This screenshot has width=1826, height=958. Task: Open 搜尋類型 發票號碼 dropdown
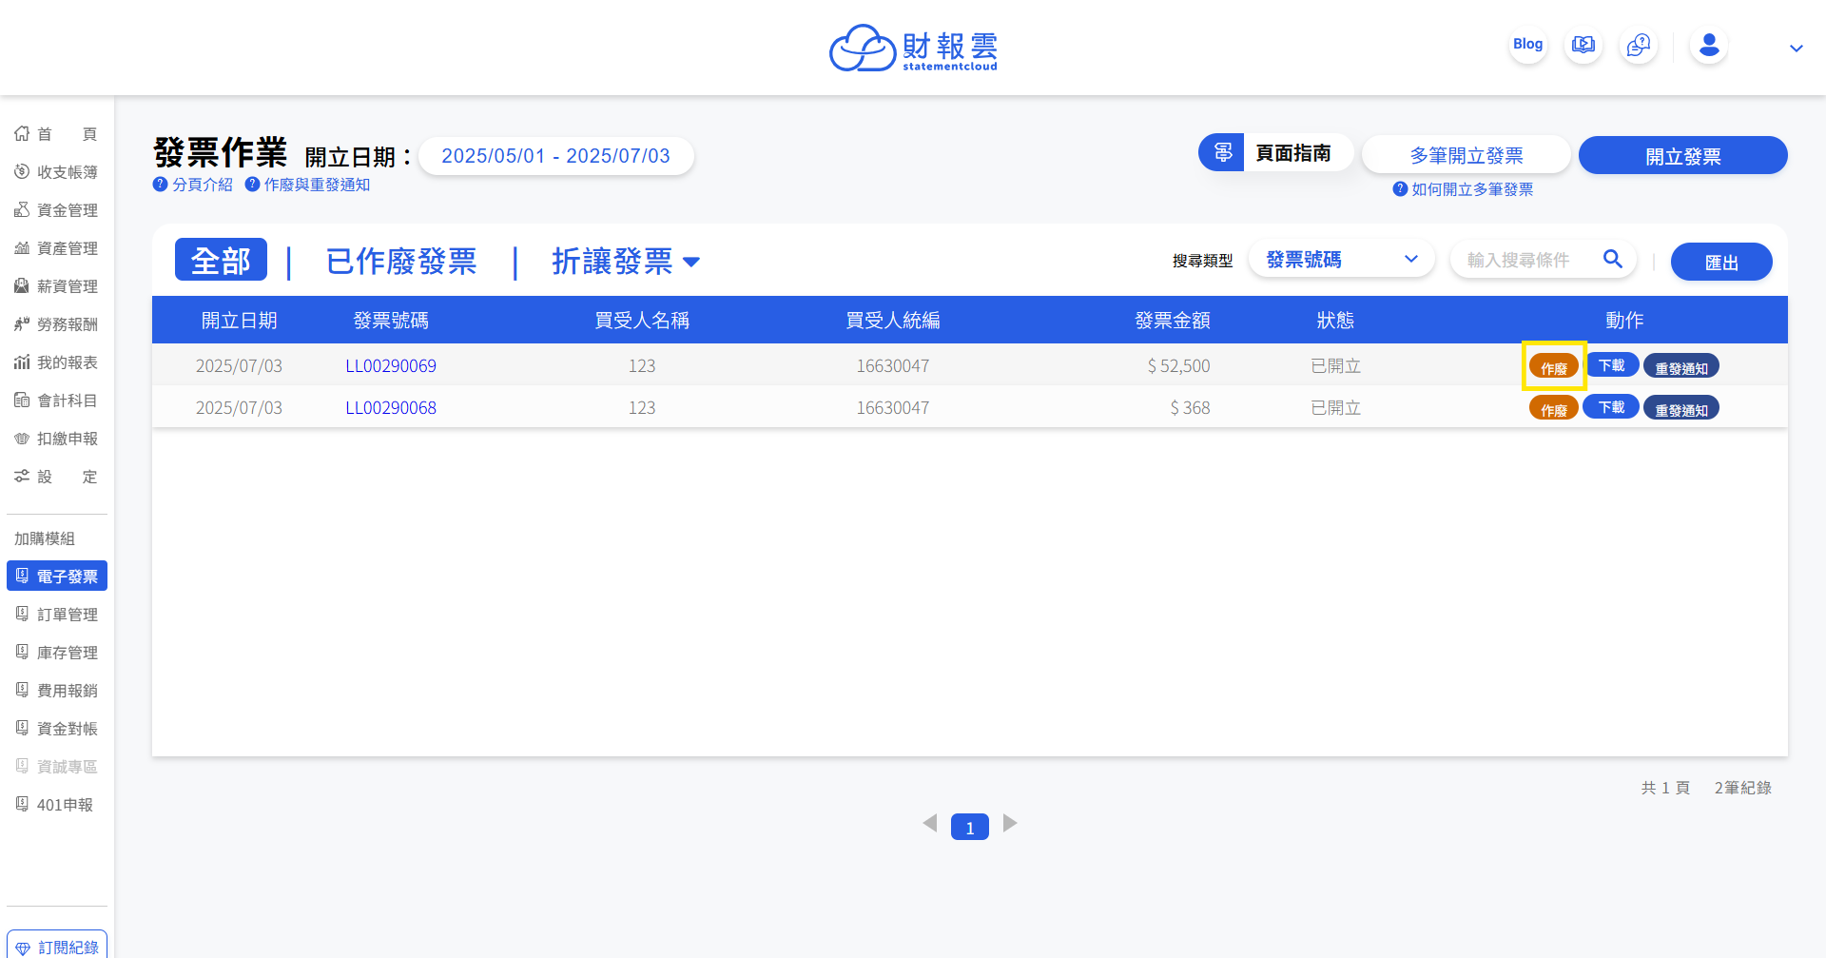coord(1342,259)
